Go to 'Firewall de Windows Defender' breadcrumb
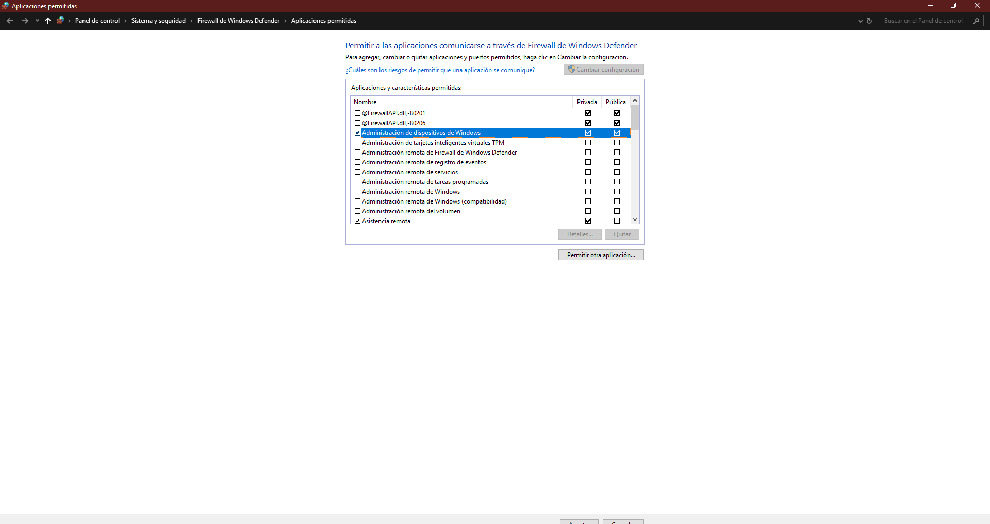 coord(238,21)
